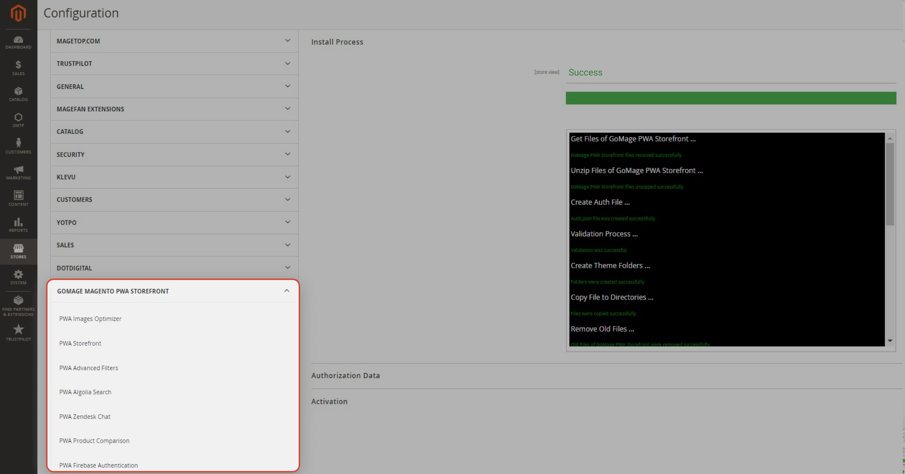905x474 pixels.
Task: Open the Sales sidebar menu
Action: coord(18,68)
